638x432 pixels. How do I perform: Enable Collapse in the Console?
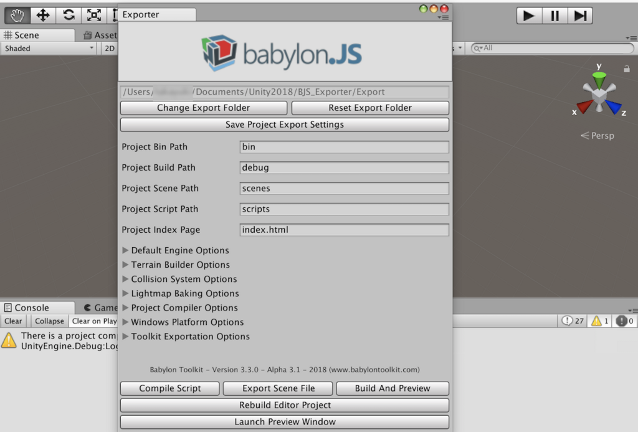click(49, 321)
